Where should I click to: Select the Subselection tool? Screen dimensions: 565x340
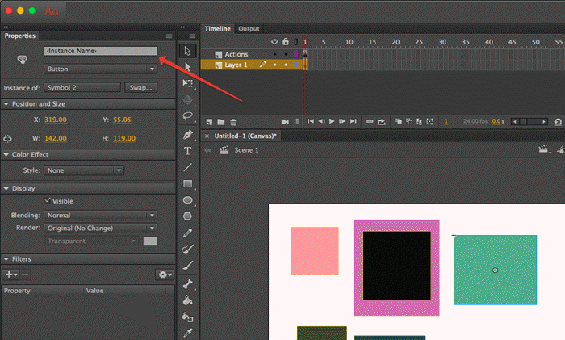(187, 67)
